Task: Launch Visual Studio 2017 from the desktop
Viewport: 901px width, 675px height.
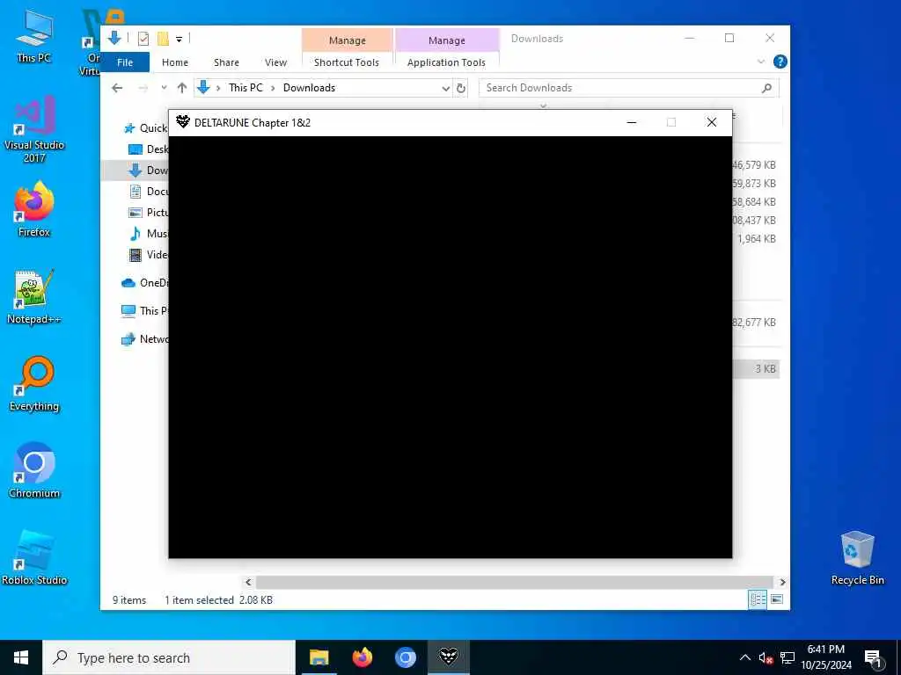Action: (x=34, y=130)
